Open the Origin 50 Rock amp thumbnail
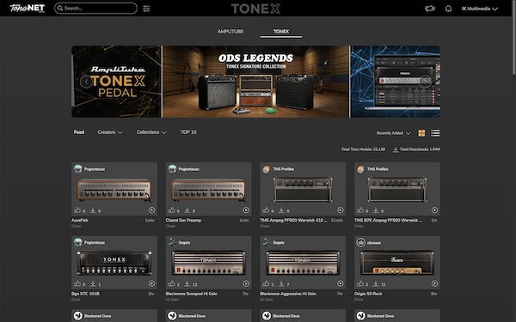The image size is (516, 322). (397, 263)
